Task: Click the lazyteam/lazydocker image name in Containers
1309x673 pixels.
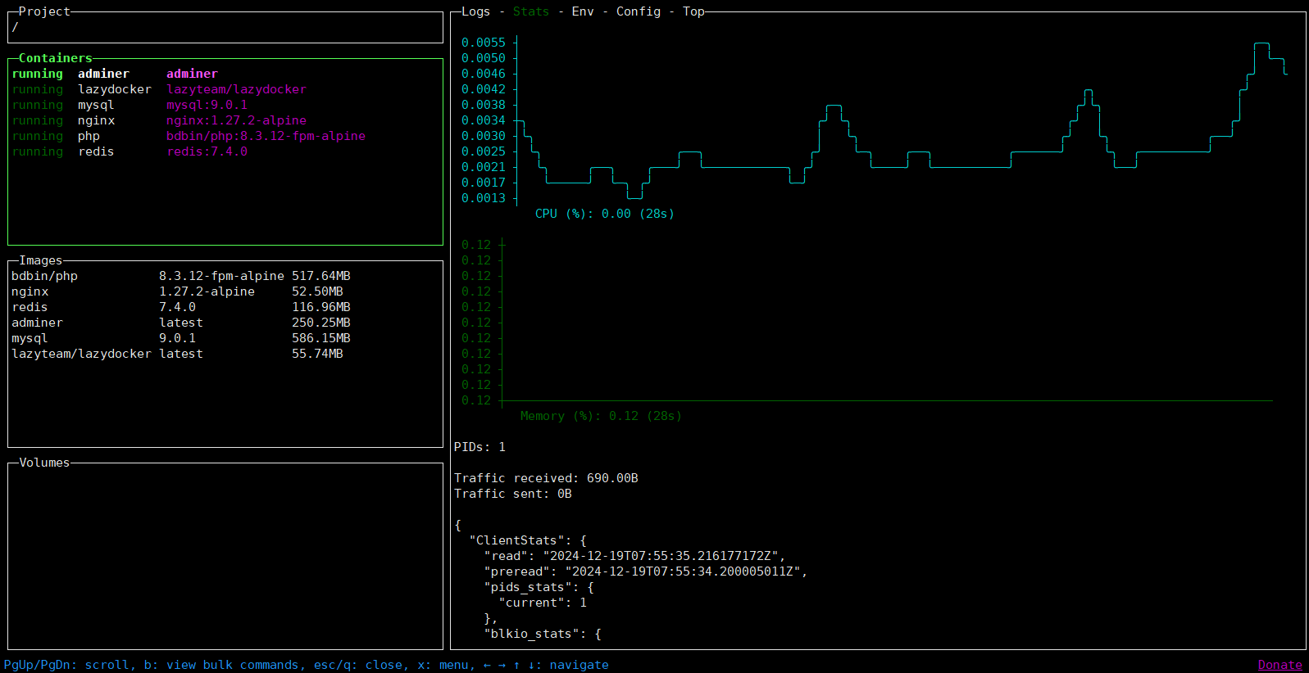Action: [x=236, y=89]
